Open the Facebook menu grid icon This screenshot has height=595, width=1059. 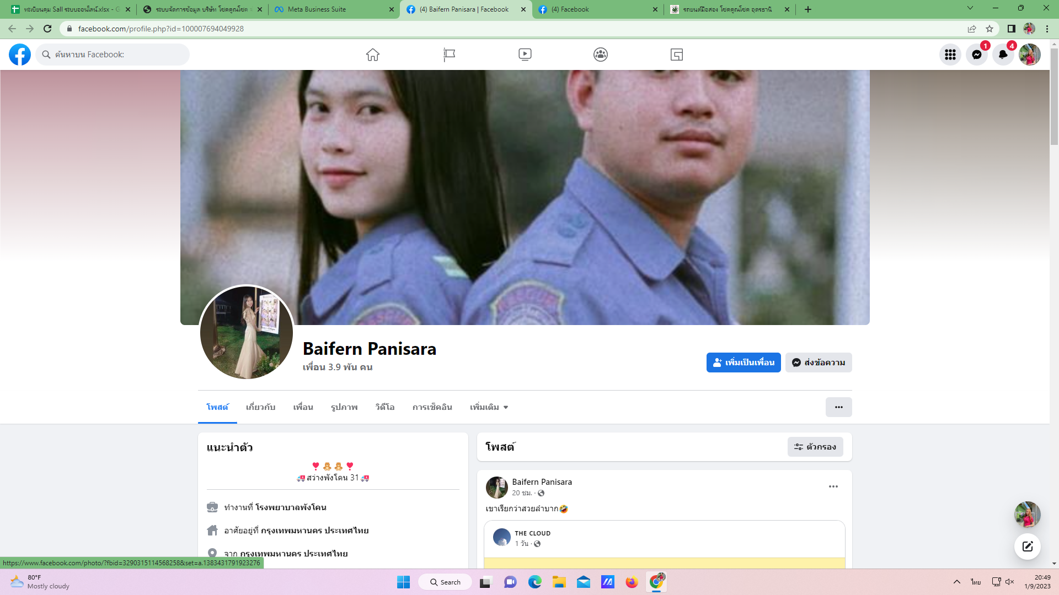coord(950,55)
